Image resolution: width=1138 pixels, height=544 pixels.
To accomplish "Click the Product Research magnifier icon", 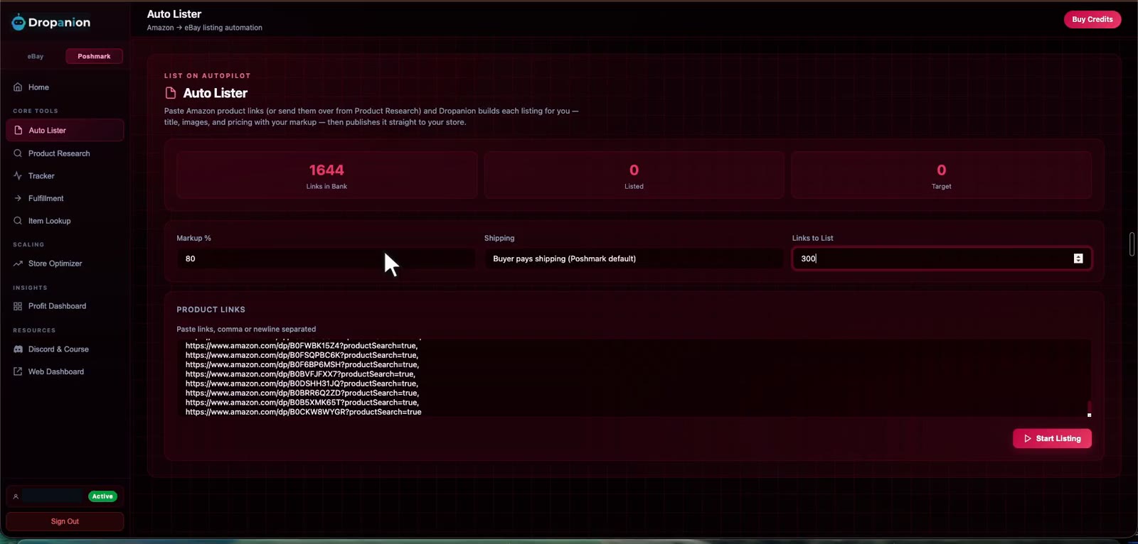I will click(18, 153).
